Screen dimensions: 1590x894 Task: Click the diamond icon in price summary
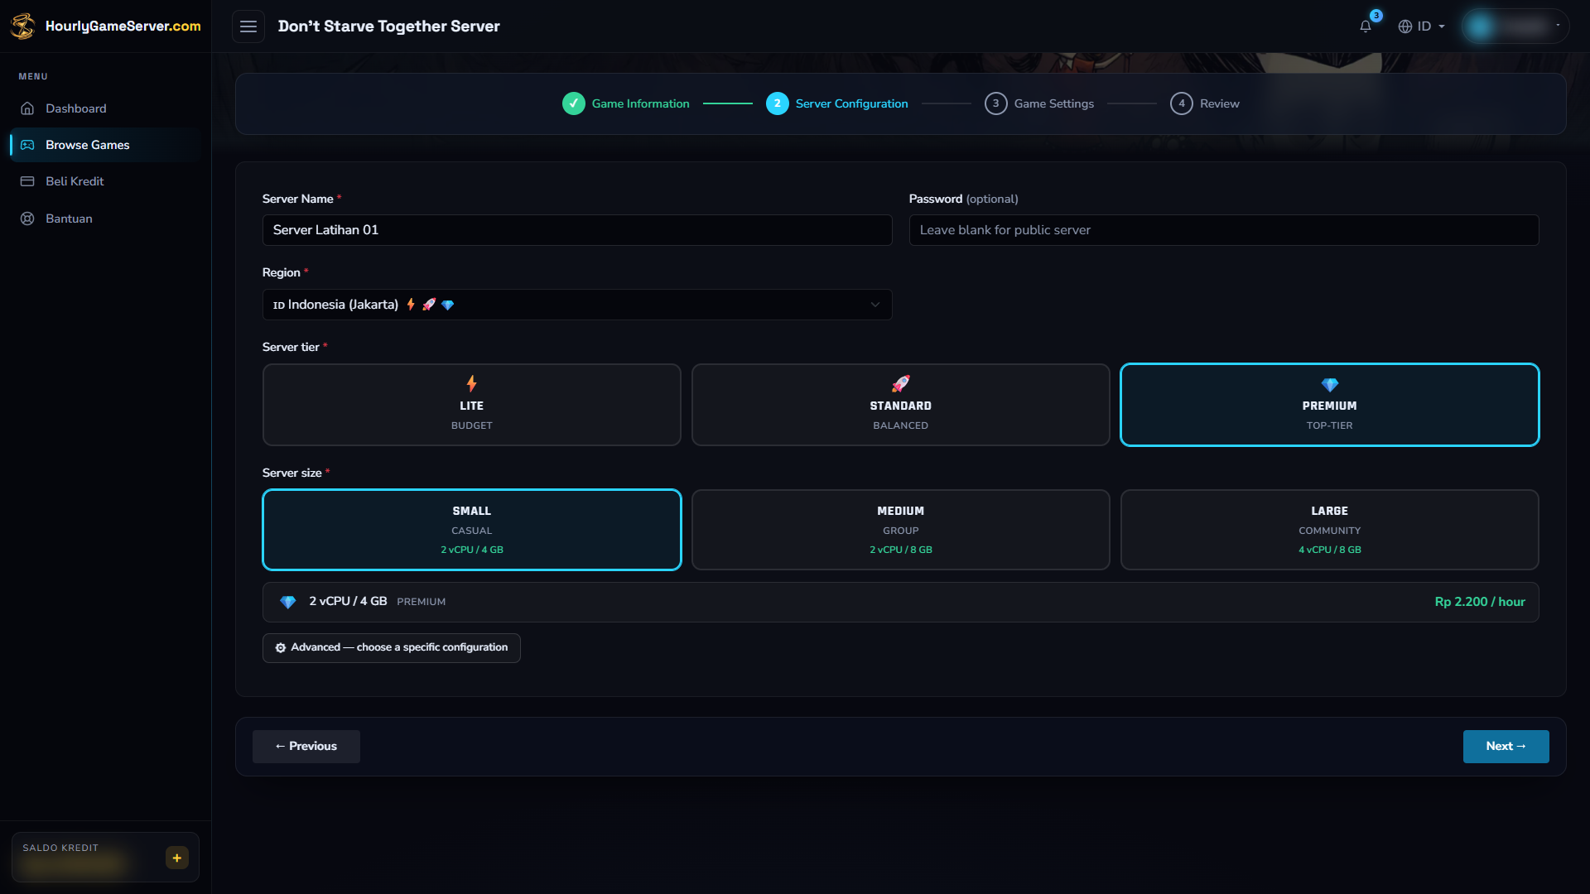point(288,602)
